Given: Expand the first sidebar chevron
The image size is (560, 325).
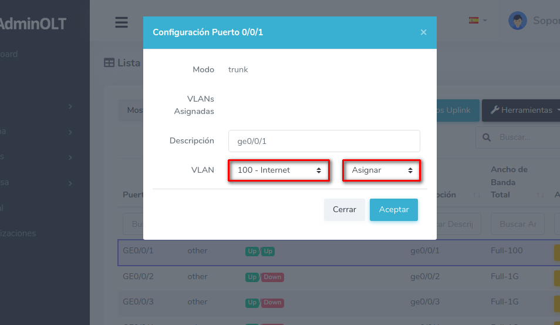Looking at the screenshot, I should click(x=70, y=106).
